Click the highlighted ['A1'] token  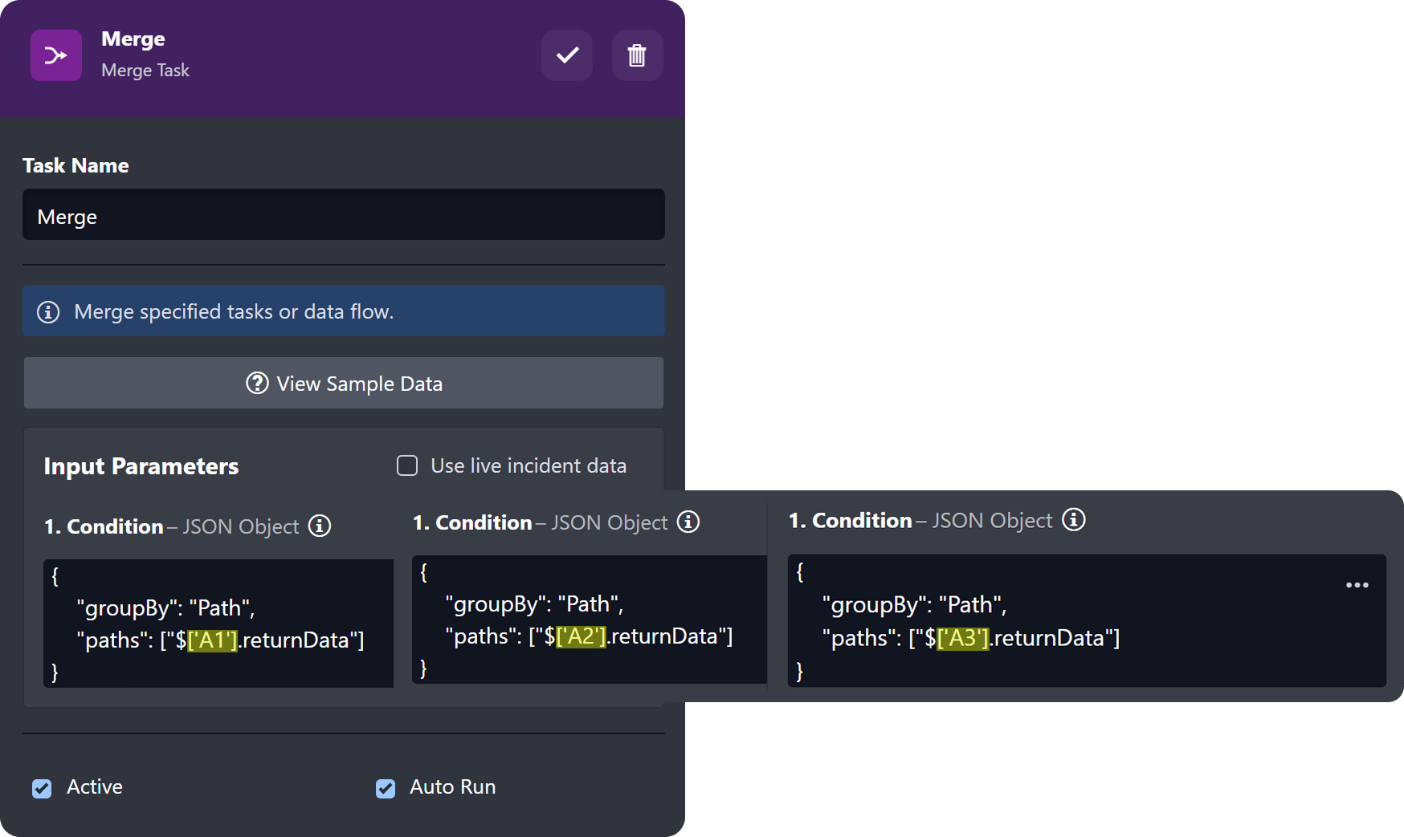tap(212, 640)
